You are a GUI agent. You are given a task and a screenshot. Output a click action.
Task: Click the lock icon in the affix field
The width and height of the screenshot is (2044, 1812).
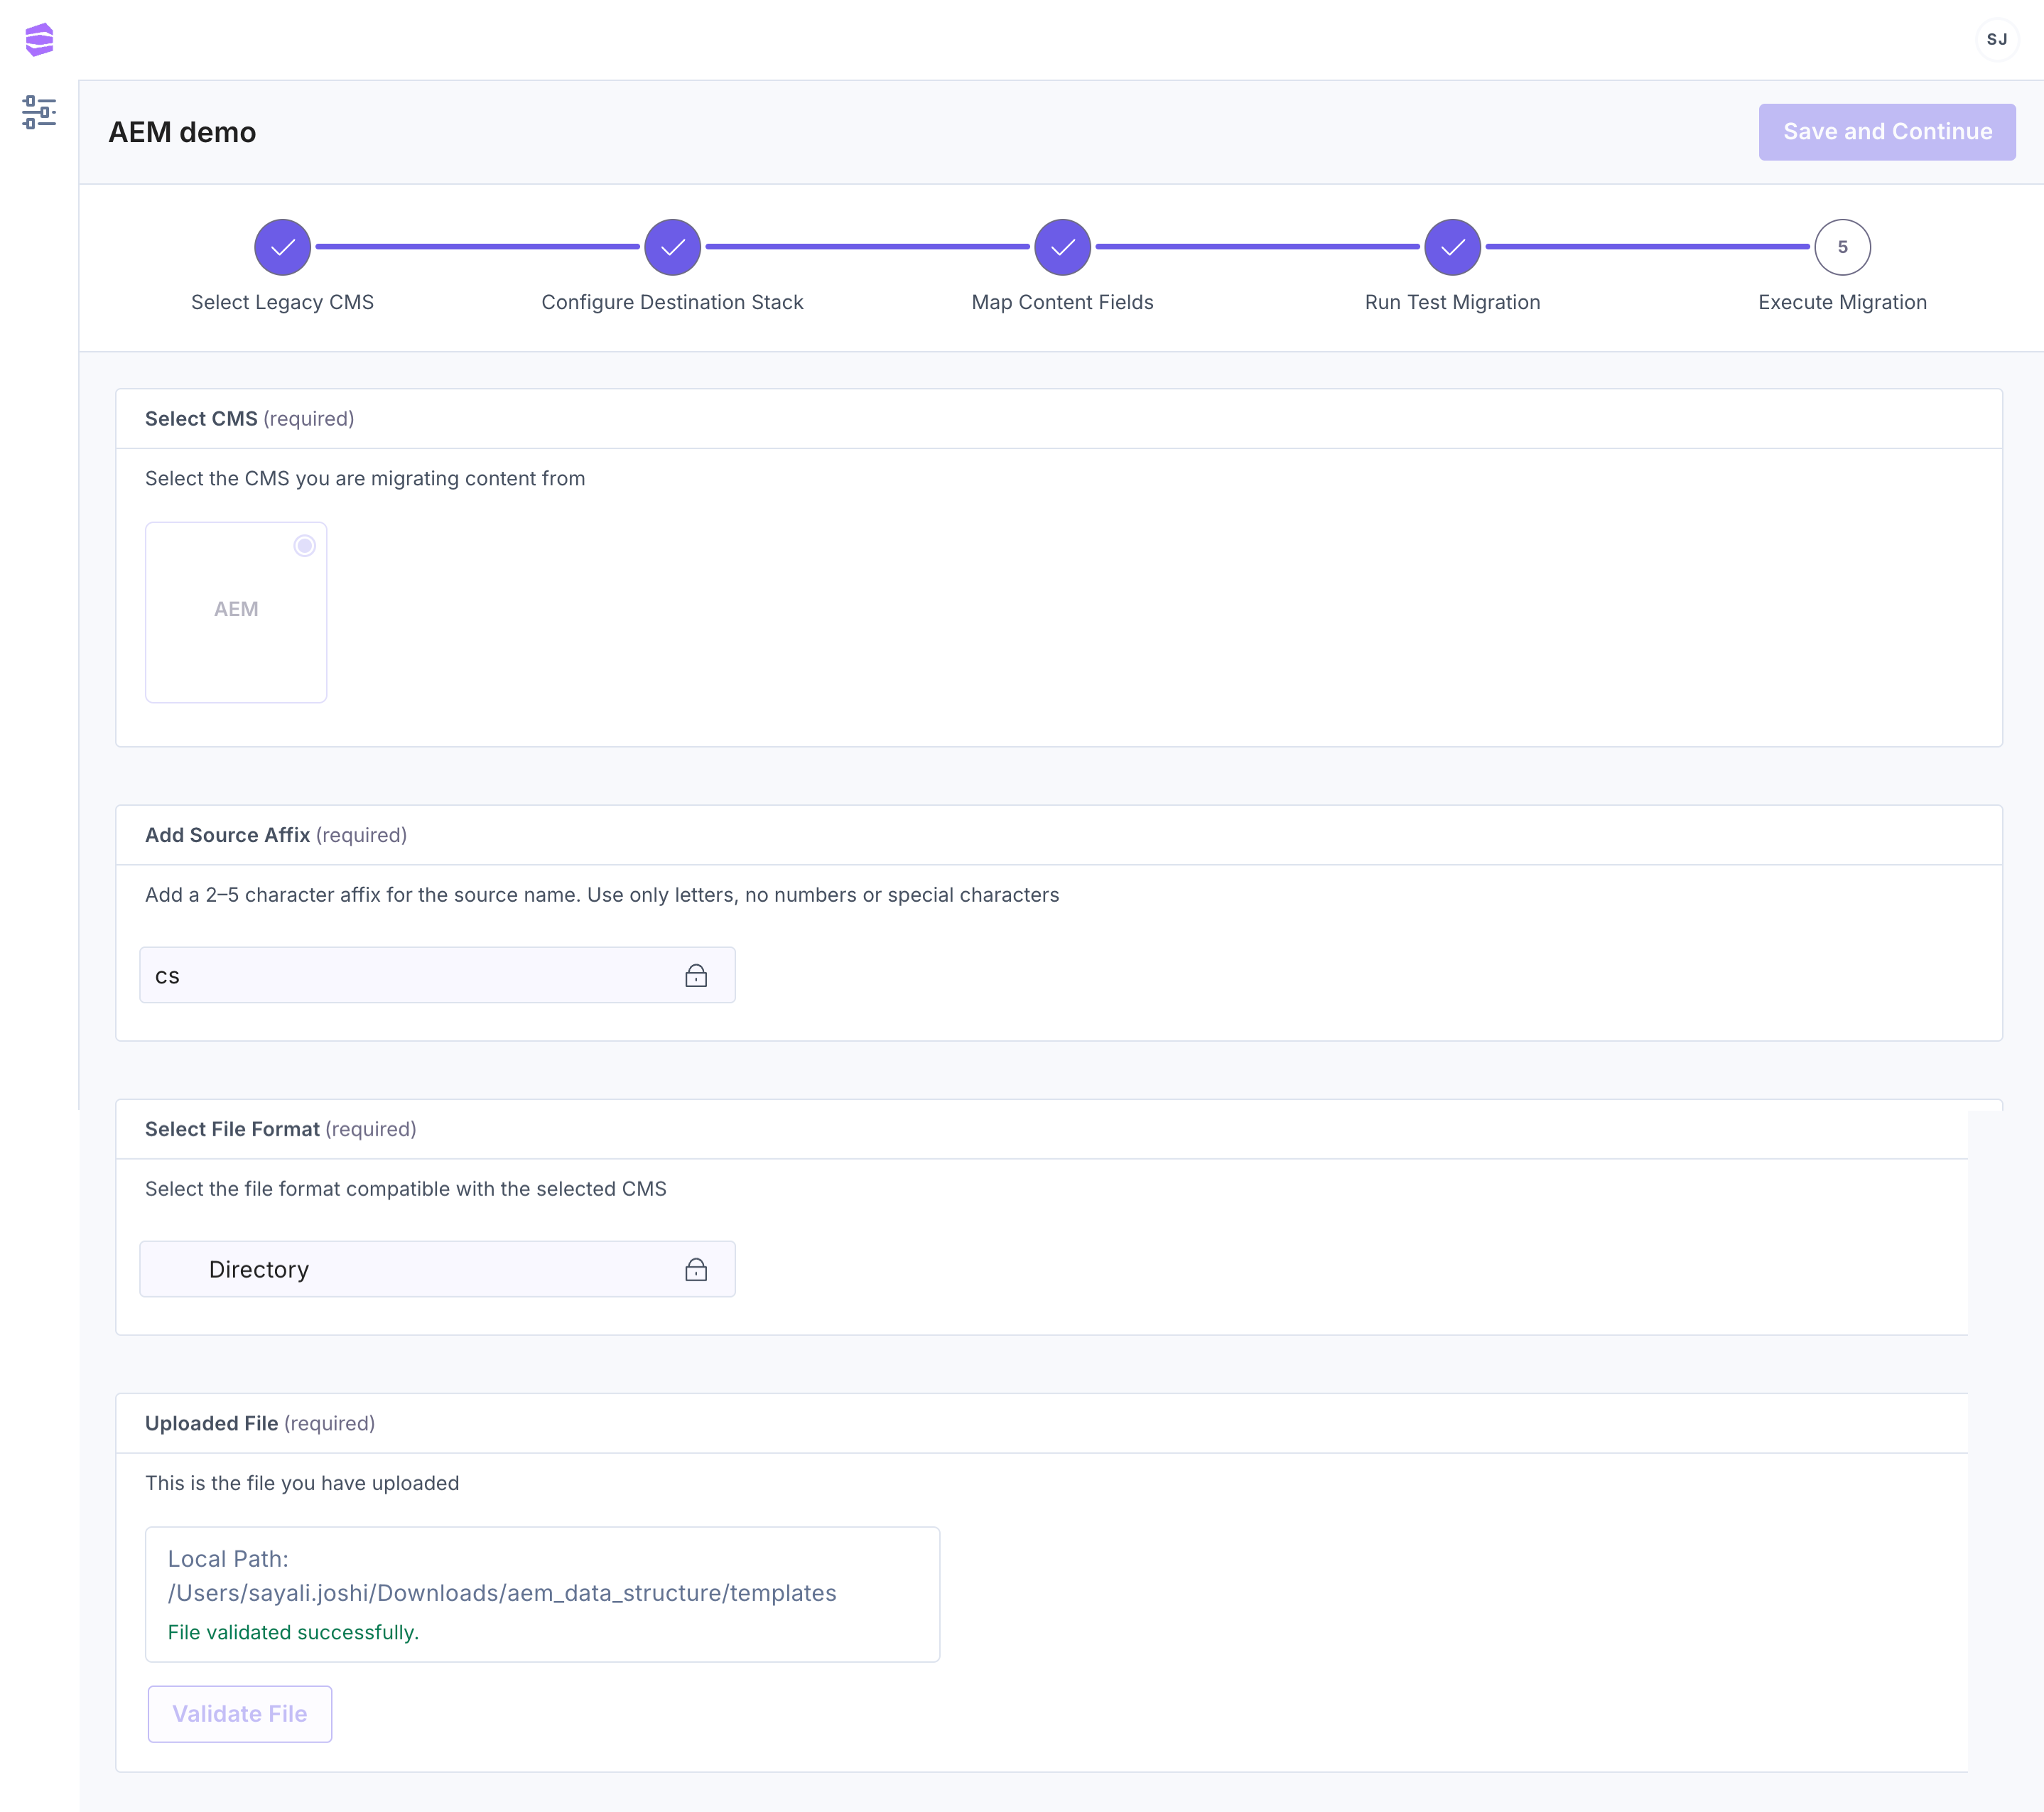point(696,976)
